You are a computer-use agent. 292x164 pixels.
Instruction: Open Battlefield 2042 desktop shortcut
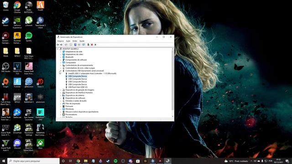tap(40, 115)
